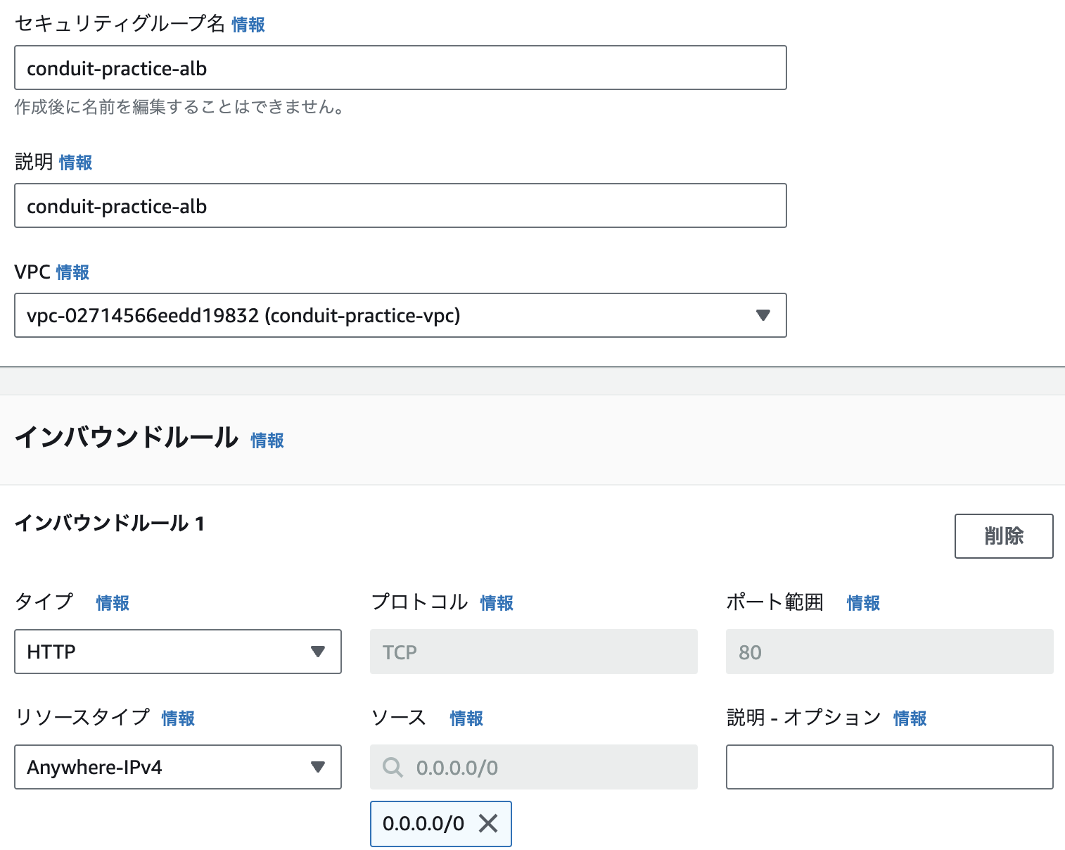The width and height of the screenshot is (1065, 850).
Task: Click the 説明 - オプション field for rule 1
Action: tap(889, 767)
